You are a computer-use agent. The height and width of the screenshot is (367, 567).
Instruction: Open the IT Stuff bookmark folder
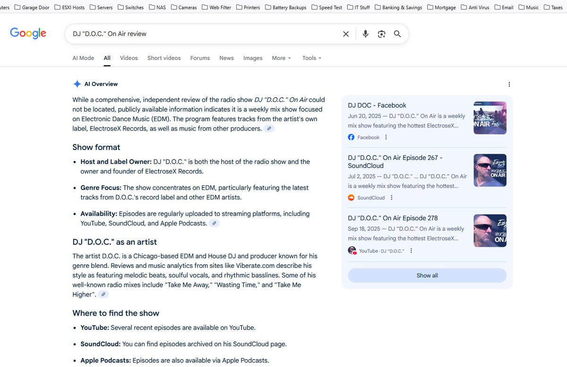click(358, 8)
